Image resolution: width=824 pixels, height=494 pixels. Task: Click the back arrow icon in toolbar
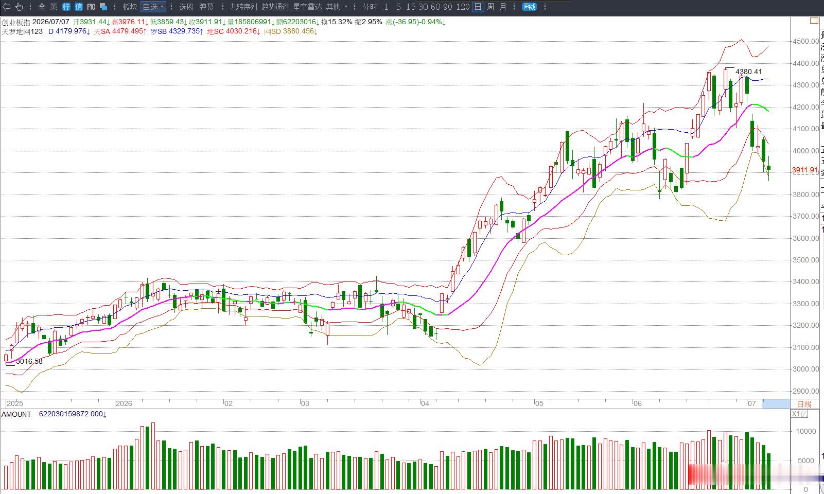pos(7,7)
